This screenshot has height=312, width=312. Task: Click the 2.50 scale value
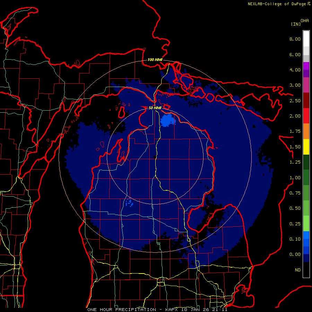coord(295,101)
